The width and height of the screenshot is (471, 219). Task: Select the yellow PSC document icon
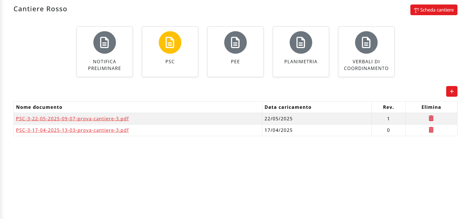pos(170,42)
